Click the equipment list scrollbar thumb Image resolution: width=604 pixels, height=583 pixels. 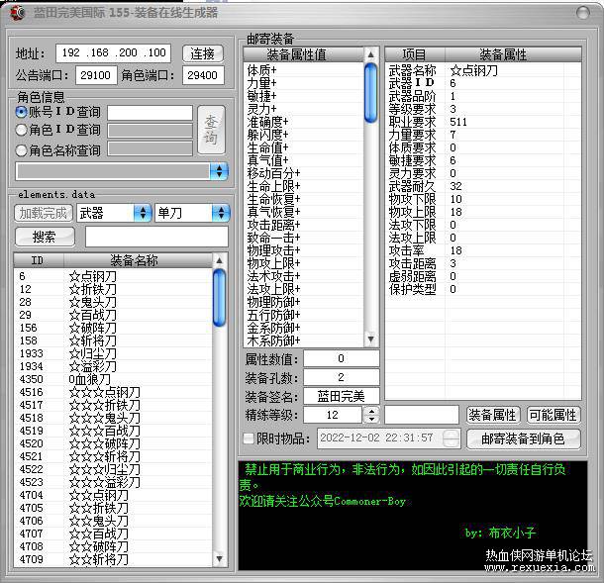point(219,298)
